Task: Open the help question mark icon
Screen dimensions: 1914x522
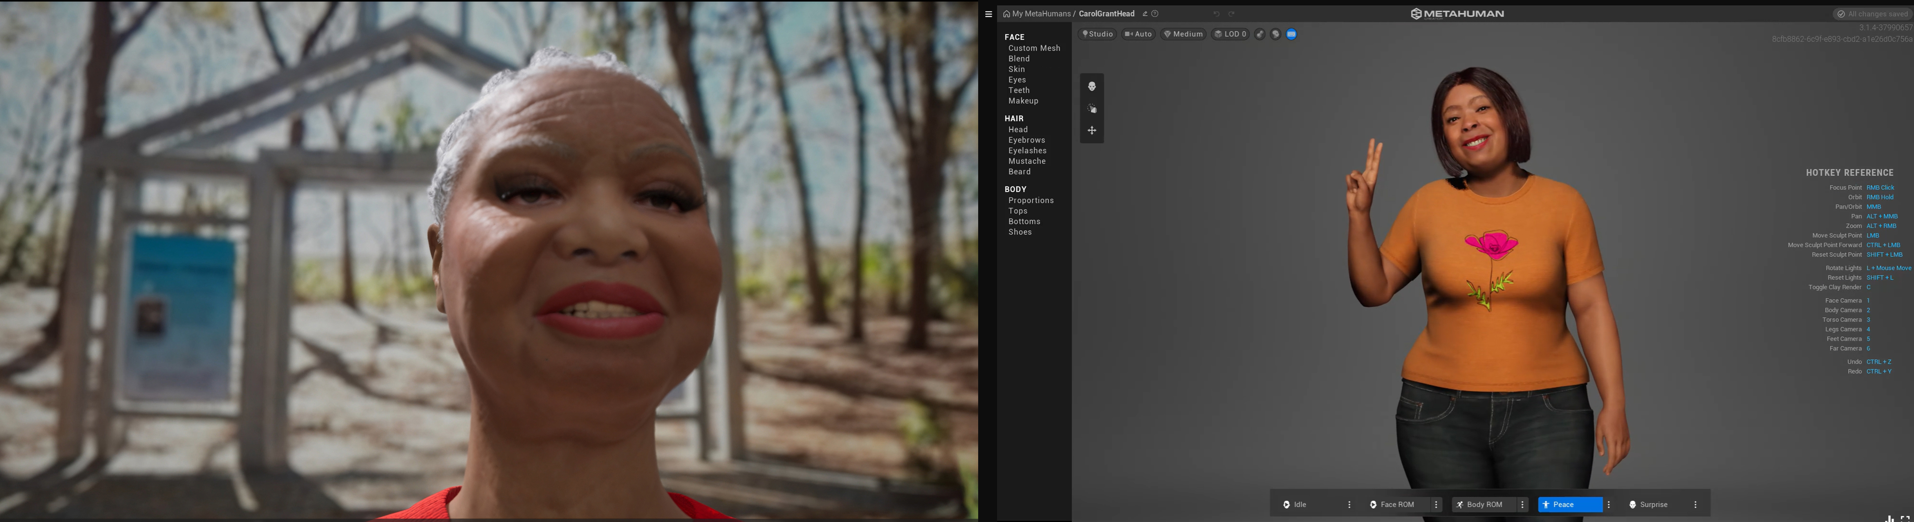Action: [x=1155, y=14]
